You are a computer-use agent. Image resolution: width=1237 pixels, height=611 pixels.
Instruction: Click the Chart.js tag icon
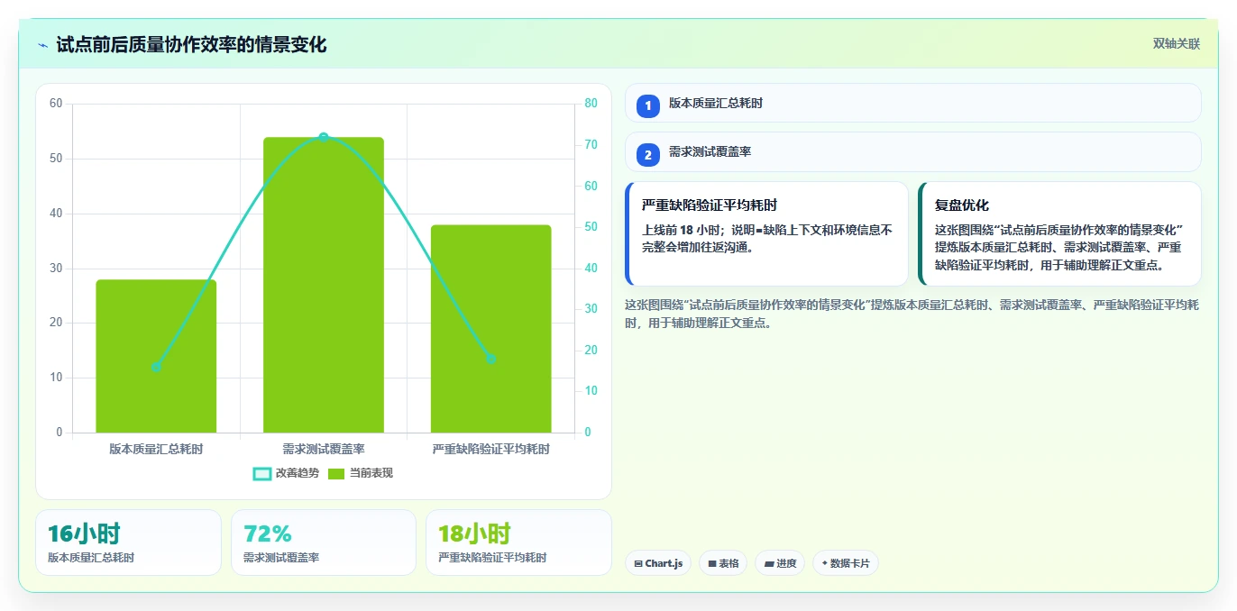coord(638,563)
